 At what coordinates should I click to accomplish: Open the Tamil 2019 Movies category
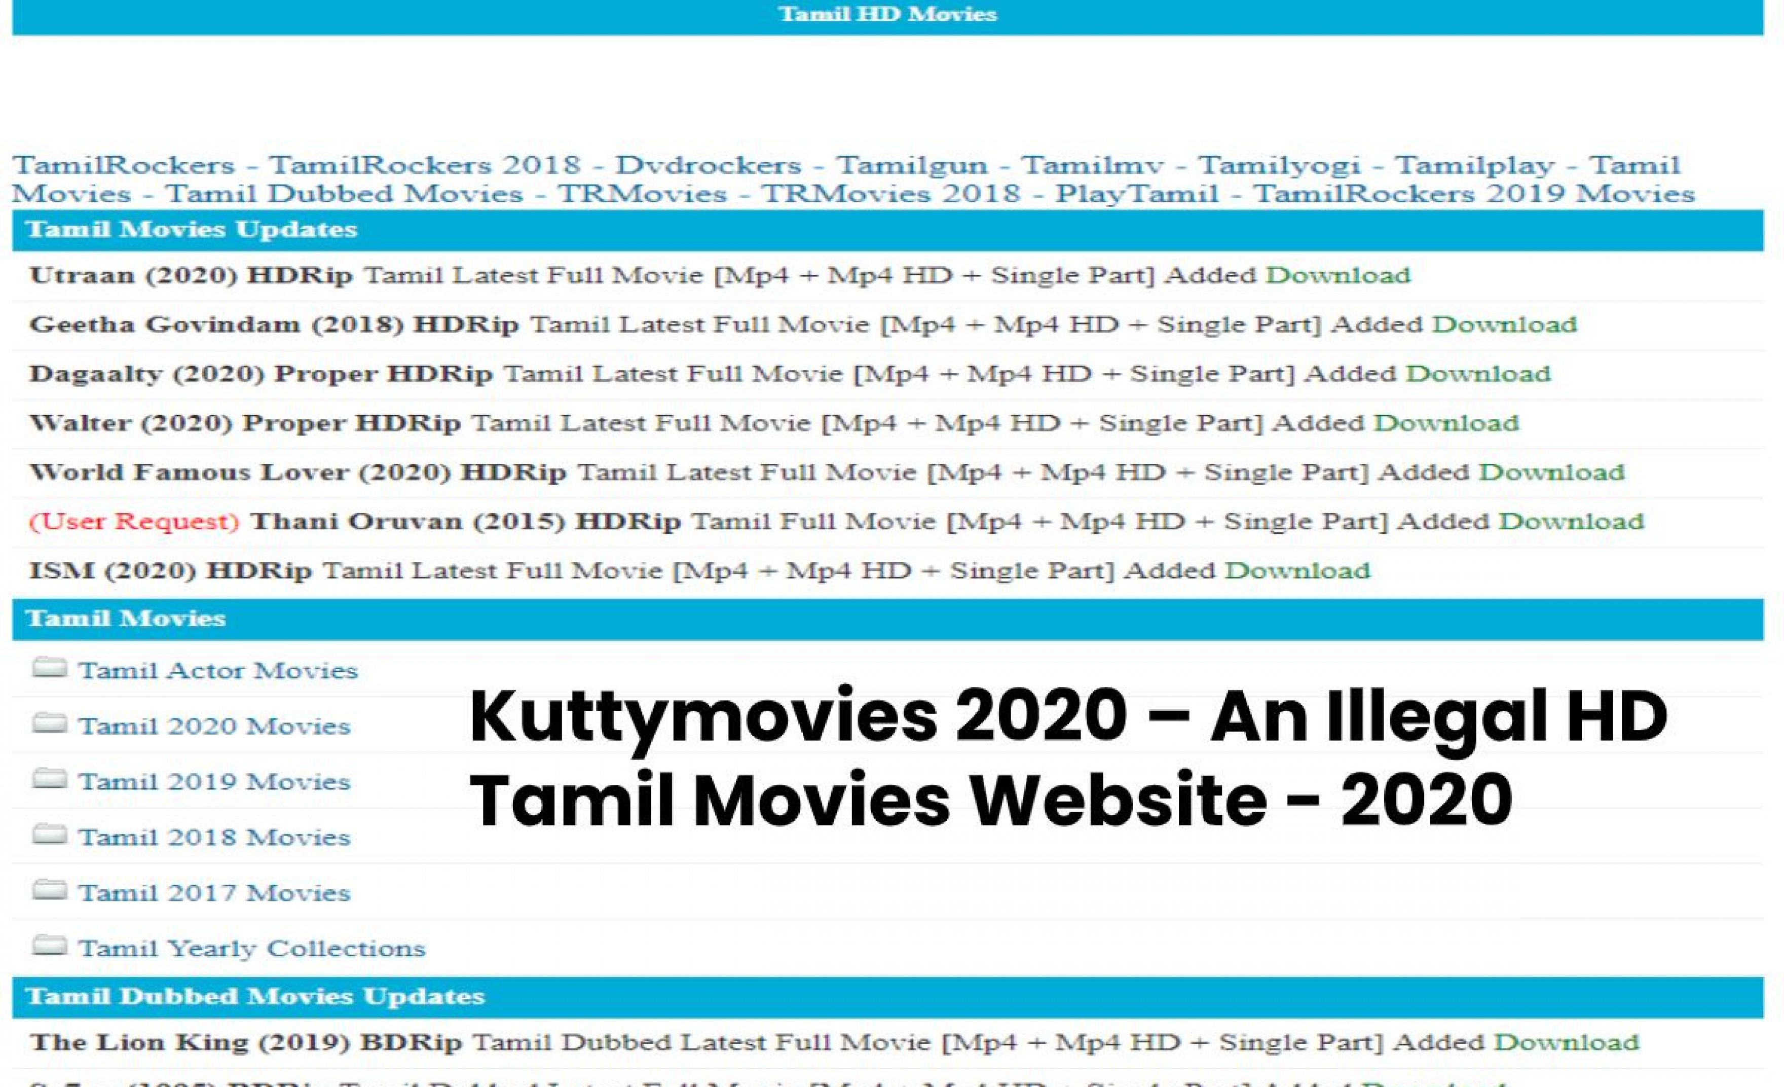point(214,781)
